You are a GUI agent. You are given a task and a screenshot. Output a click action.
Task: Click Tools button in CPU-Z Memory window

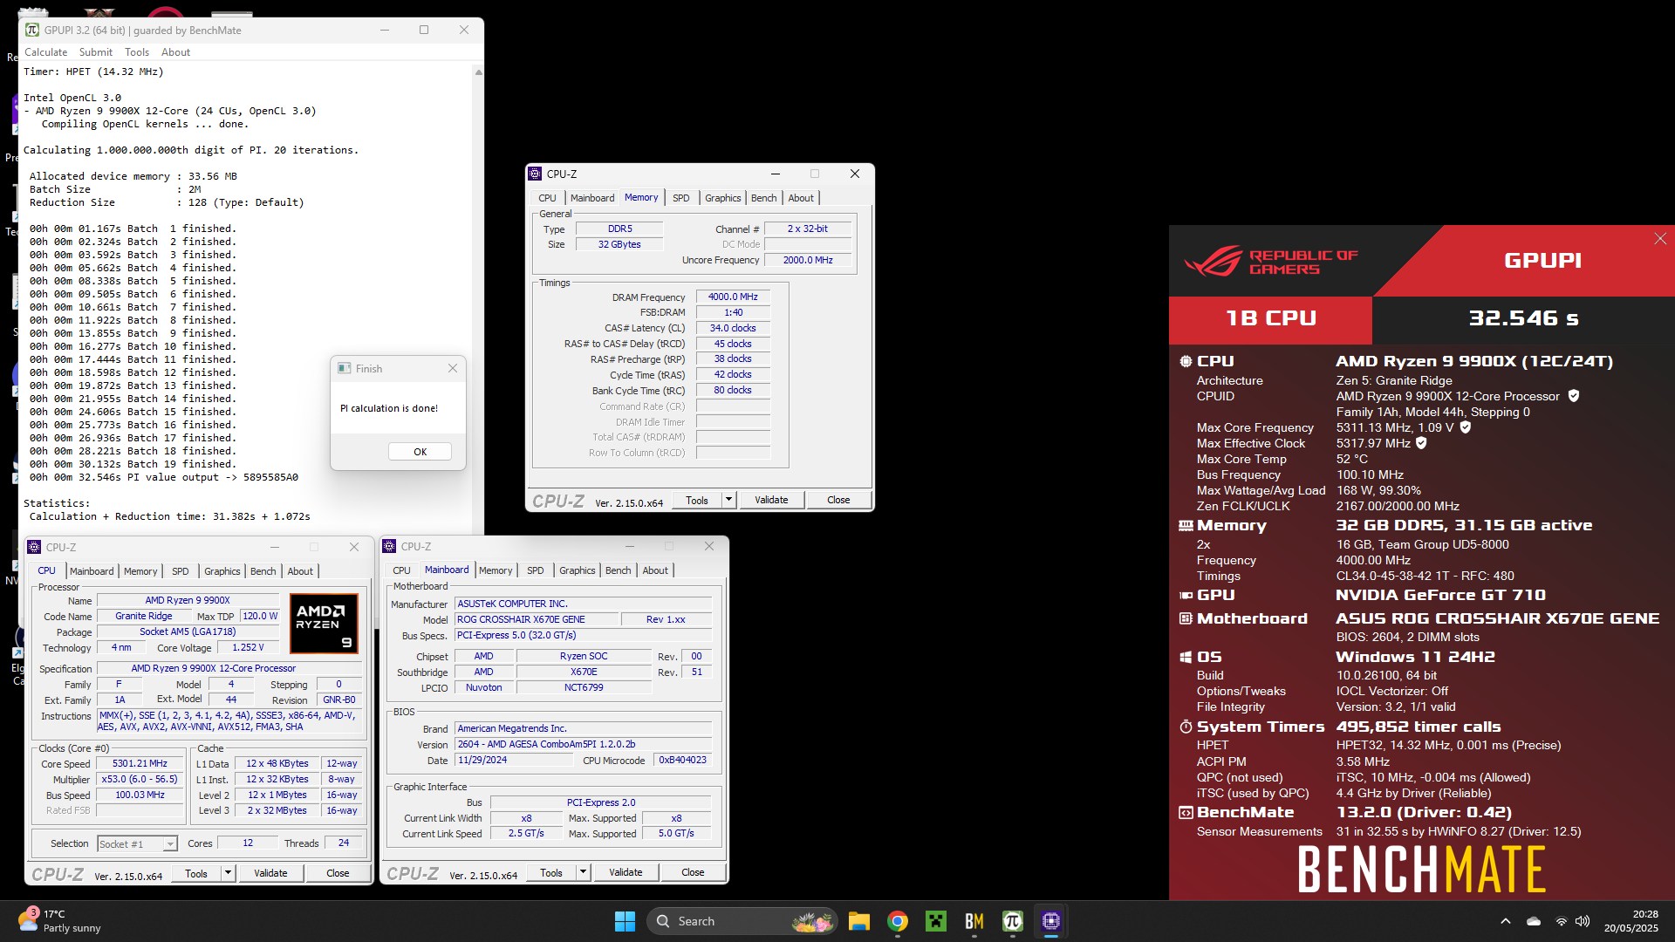tap(697, 500)
